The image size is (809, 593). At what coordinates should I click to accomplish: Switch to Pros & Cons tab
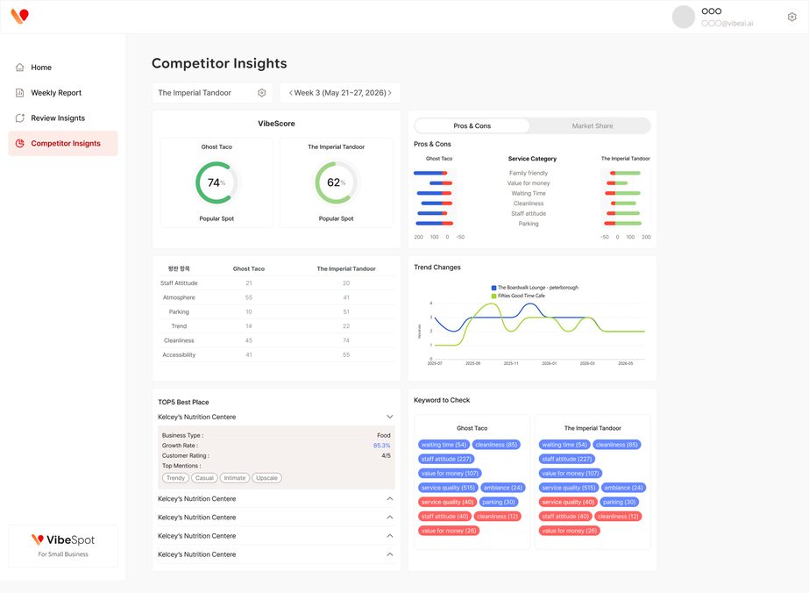pos(472,125)
